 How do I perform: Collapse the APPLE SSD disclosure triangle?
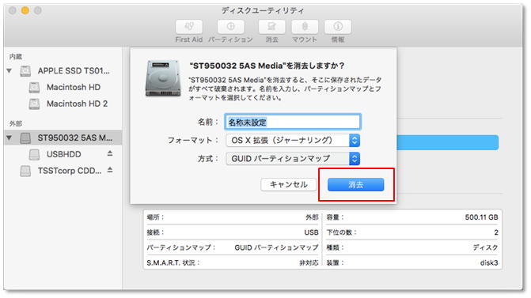[9, 70]
